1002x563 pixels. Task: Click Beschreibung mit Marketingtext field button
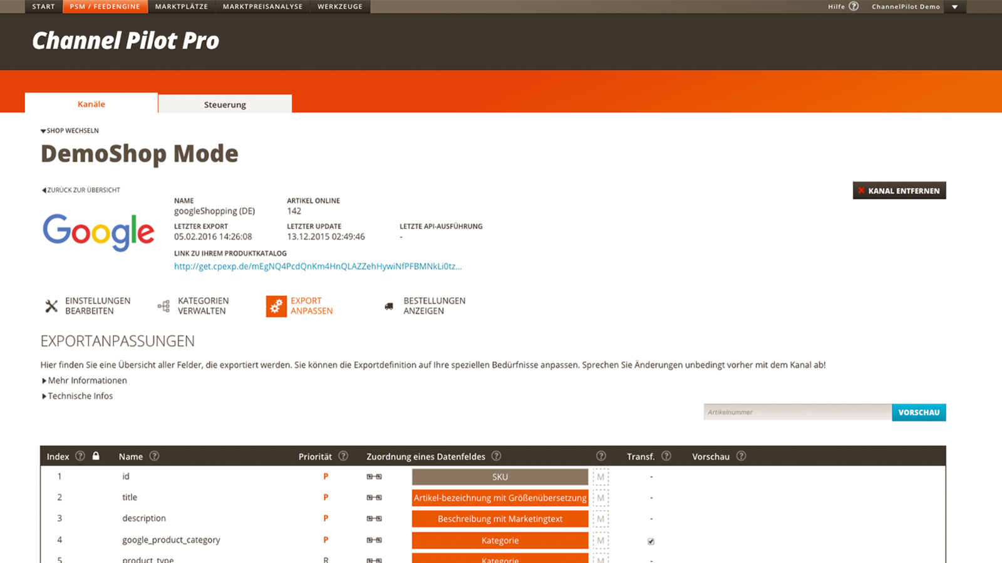click(x=500, y=519)
